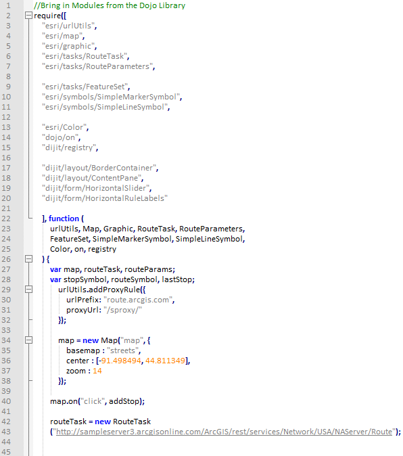Click the SimpleLineSymbol argument on line 24
The width and height of the screenshot is (403, 456).
[209, 239]
